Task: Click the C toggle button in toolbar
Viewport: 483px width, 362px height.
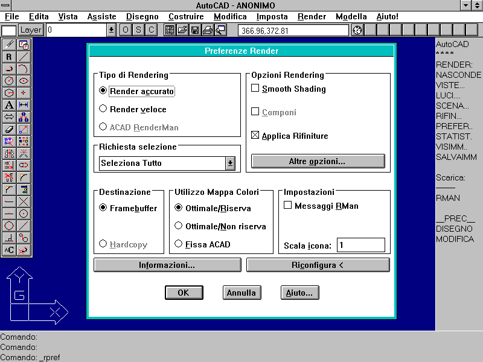Action: [152, 30]
